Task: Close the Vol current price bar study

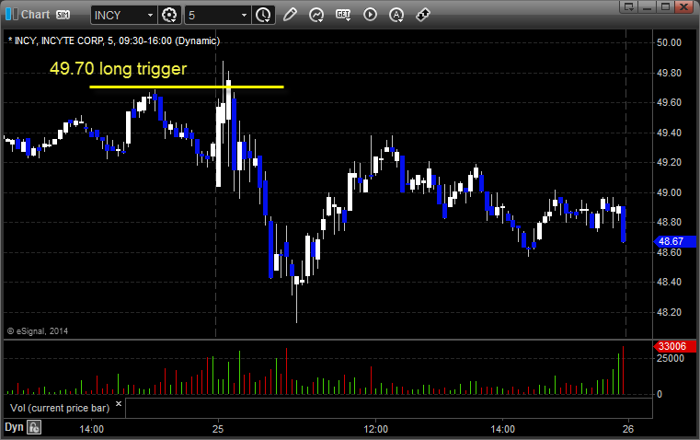Action: point(119,404)
